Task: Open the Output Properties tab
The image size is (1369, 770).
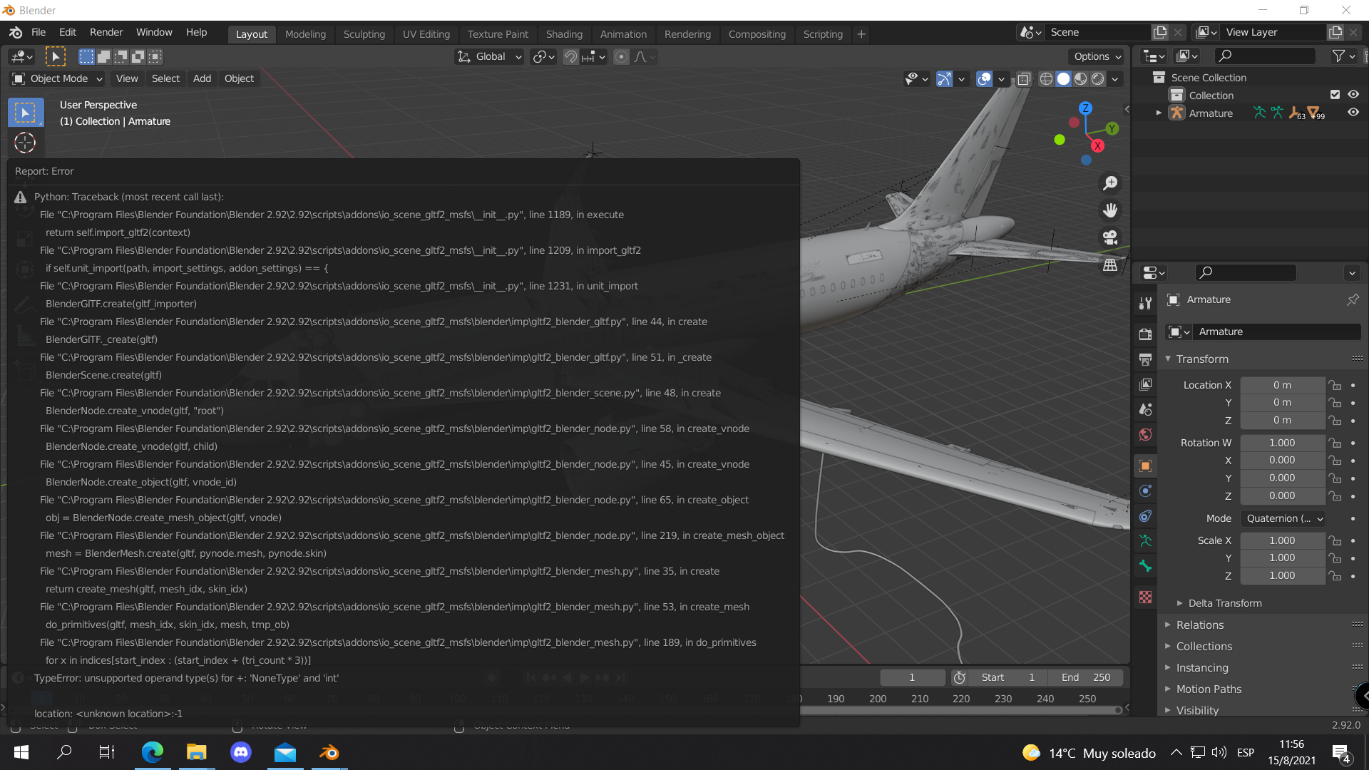Action: click(x=1146, y=359)
